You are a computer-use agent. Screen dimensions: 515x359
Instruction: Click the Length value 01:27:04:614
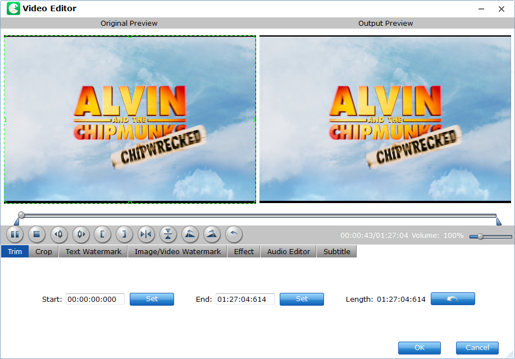click(x=401, y=300)
